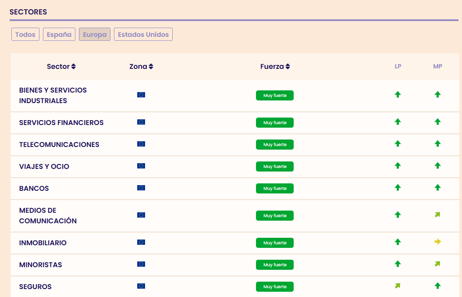The image size is (462, 297).
Task: Filter sectors by España
Action: (59, 35)
